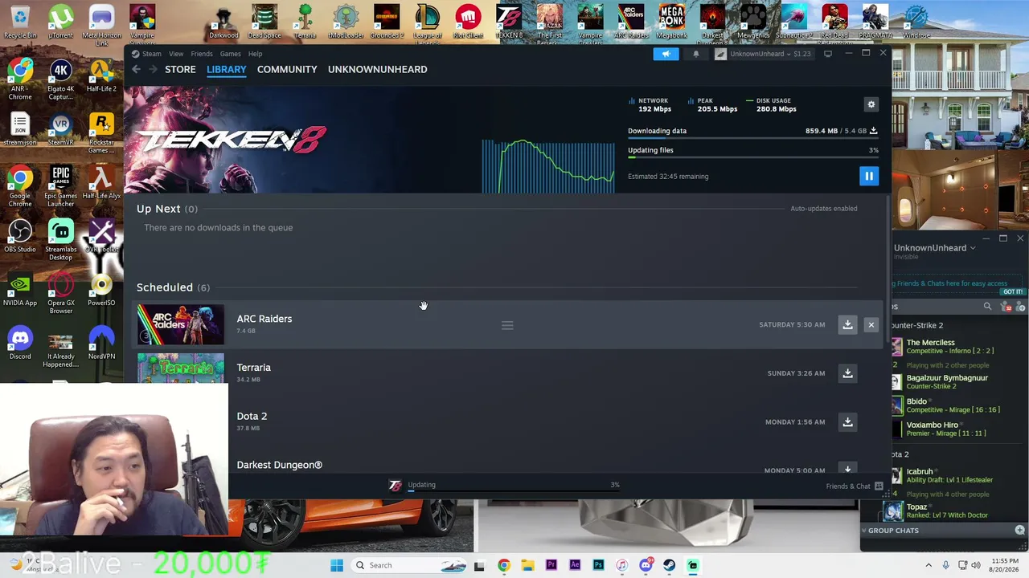The image size is (1029, 578).
Task: Grab the ARC Raiders reorder handle
Action: pyautogui.click(x=507, y=325)
